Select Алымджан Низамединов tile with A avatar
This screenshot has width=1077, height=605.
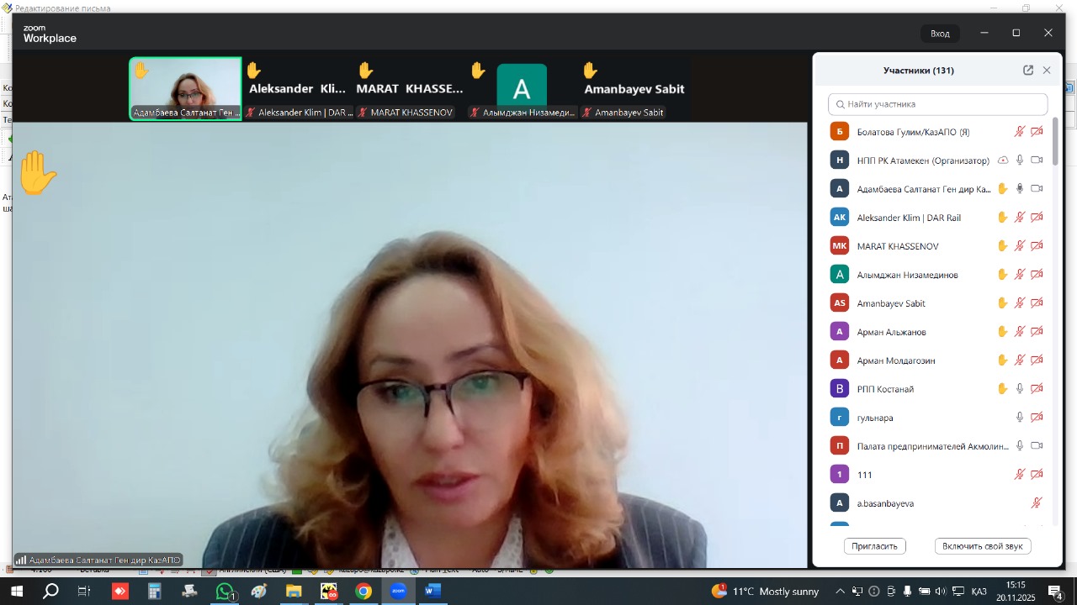[x=522, y=88]
